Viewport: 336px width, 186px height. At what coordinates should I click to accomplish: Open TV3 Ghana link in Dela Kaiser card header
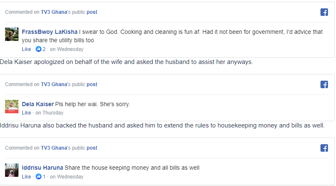[x=54, y=84]
